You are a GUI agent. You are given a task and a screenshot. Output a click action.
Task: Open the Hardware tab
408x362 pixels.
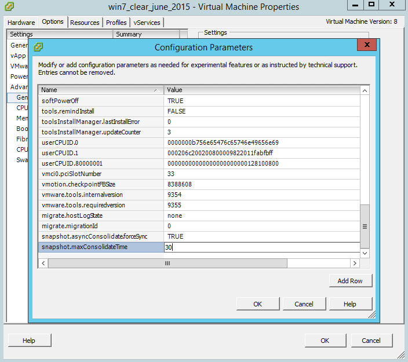click(x=21, y=23)
